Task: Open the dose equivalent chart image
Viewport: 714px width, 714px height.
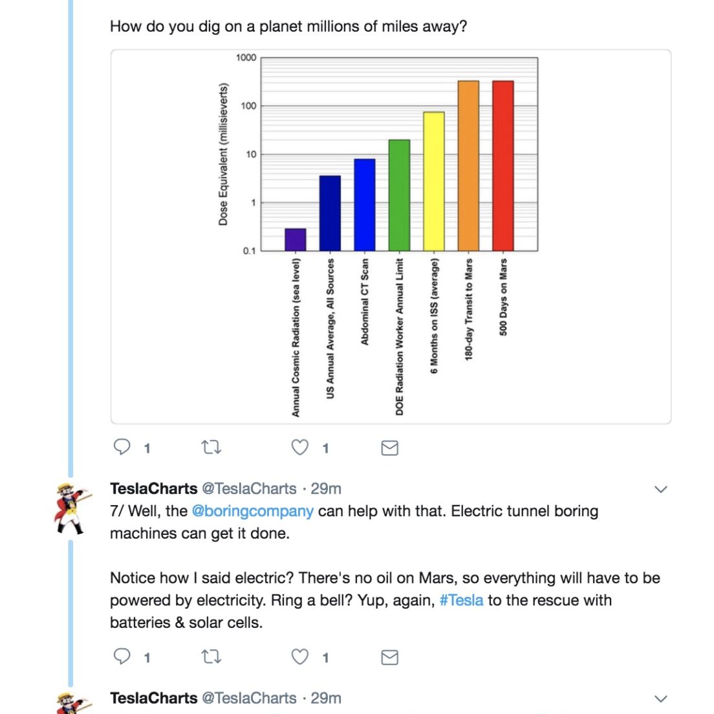Action: click(391, 237)
